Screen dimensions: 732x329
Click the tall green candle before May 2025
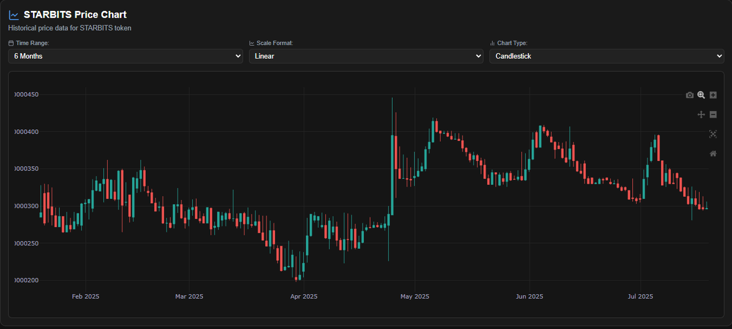coord(392,175)
